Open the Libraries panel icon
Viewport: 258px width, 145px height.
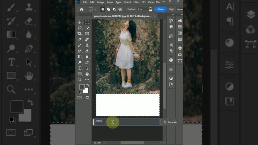click(x=171, y=85)
